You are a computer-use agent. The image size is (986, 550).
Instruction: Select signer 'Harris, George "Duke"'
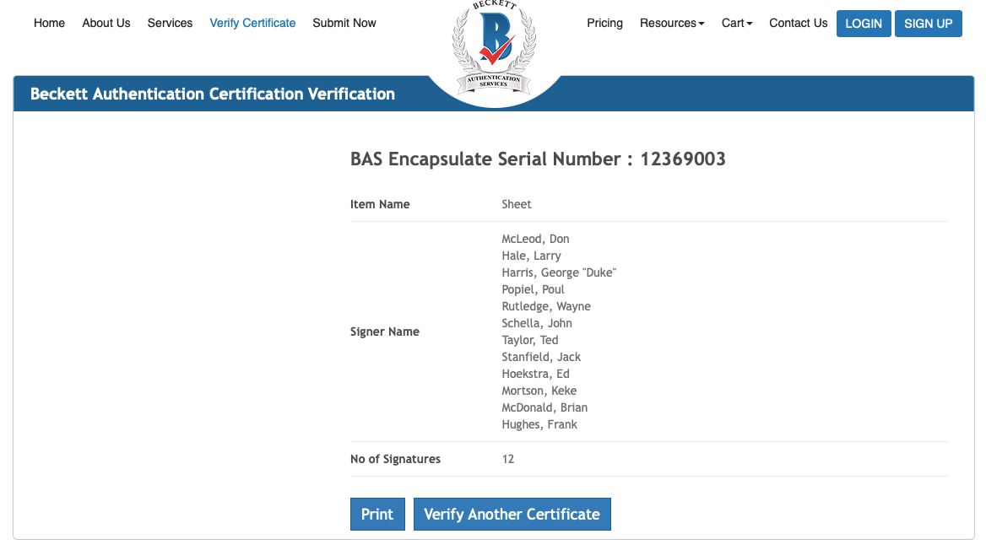click(x=559, y=272)
